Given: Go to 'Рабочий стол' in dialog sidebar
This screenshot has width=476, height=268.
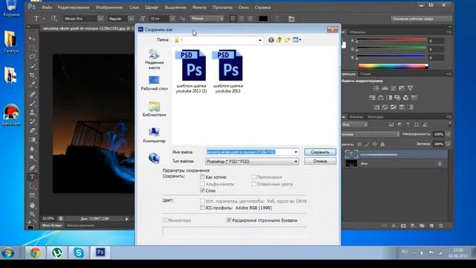Looking at the screenshot, I should (154, 83).
